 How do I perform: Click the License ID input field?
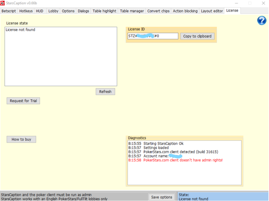153,36
